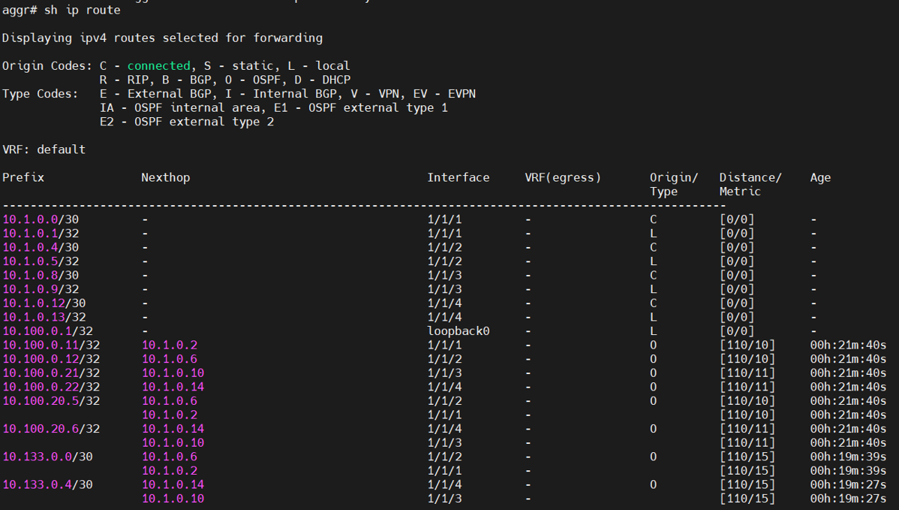Click the green 'connected' word in Origin Codes
This screenshot has height=510, width=899.
(x=158, y=66)
